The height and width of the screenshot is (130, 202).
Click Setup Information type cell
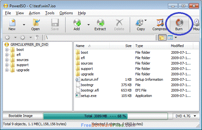click(149, 79)
